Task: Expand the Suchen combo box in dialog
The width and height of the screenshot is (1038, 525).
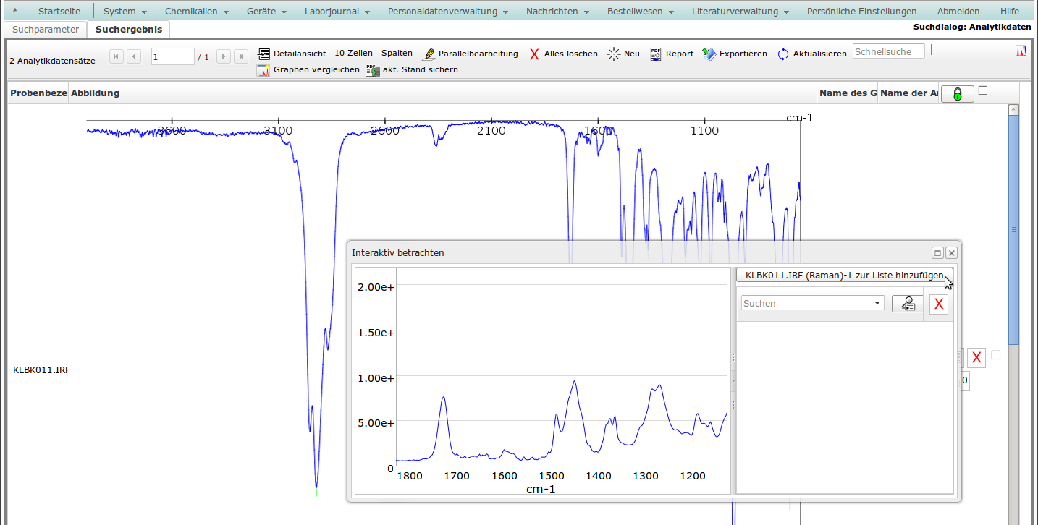Action: [x=877, y=304]
